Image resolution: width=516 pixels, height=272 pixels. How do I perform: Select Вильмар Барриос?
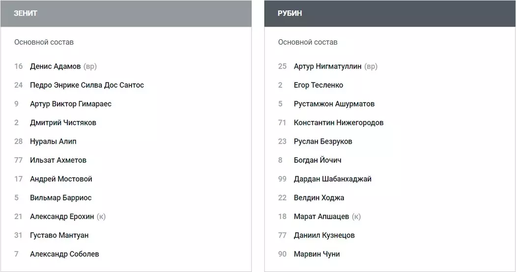tap(60, 198)
